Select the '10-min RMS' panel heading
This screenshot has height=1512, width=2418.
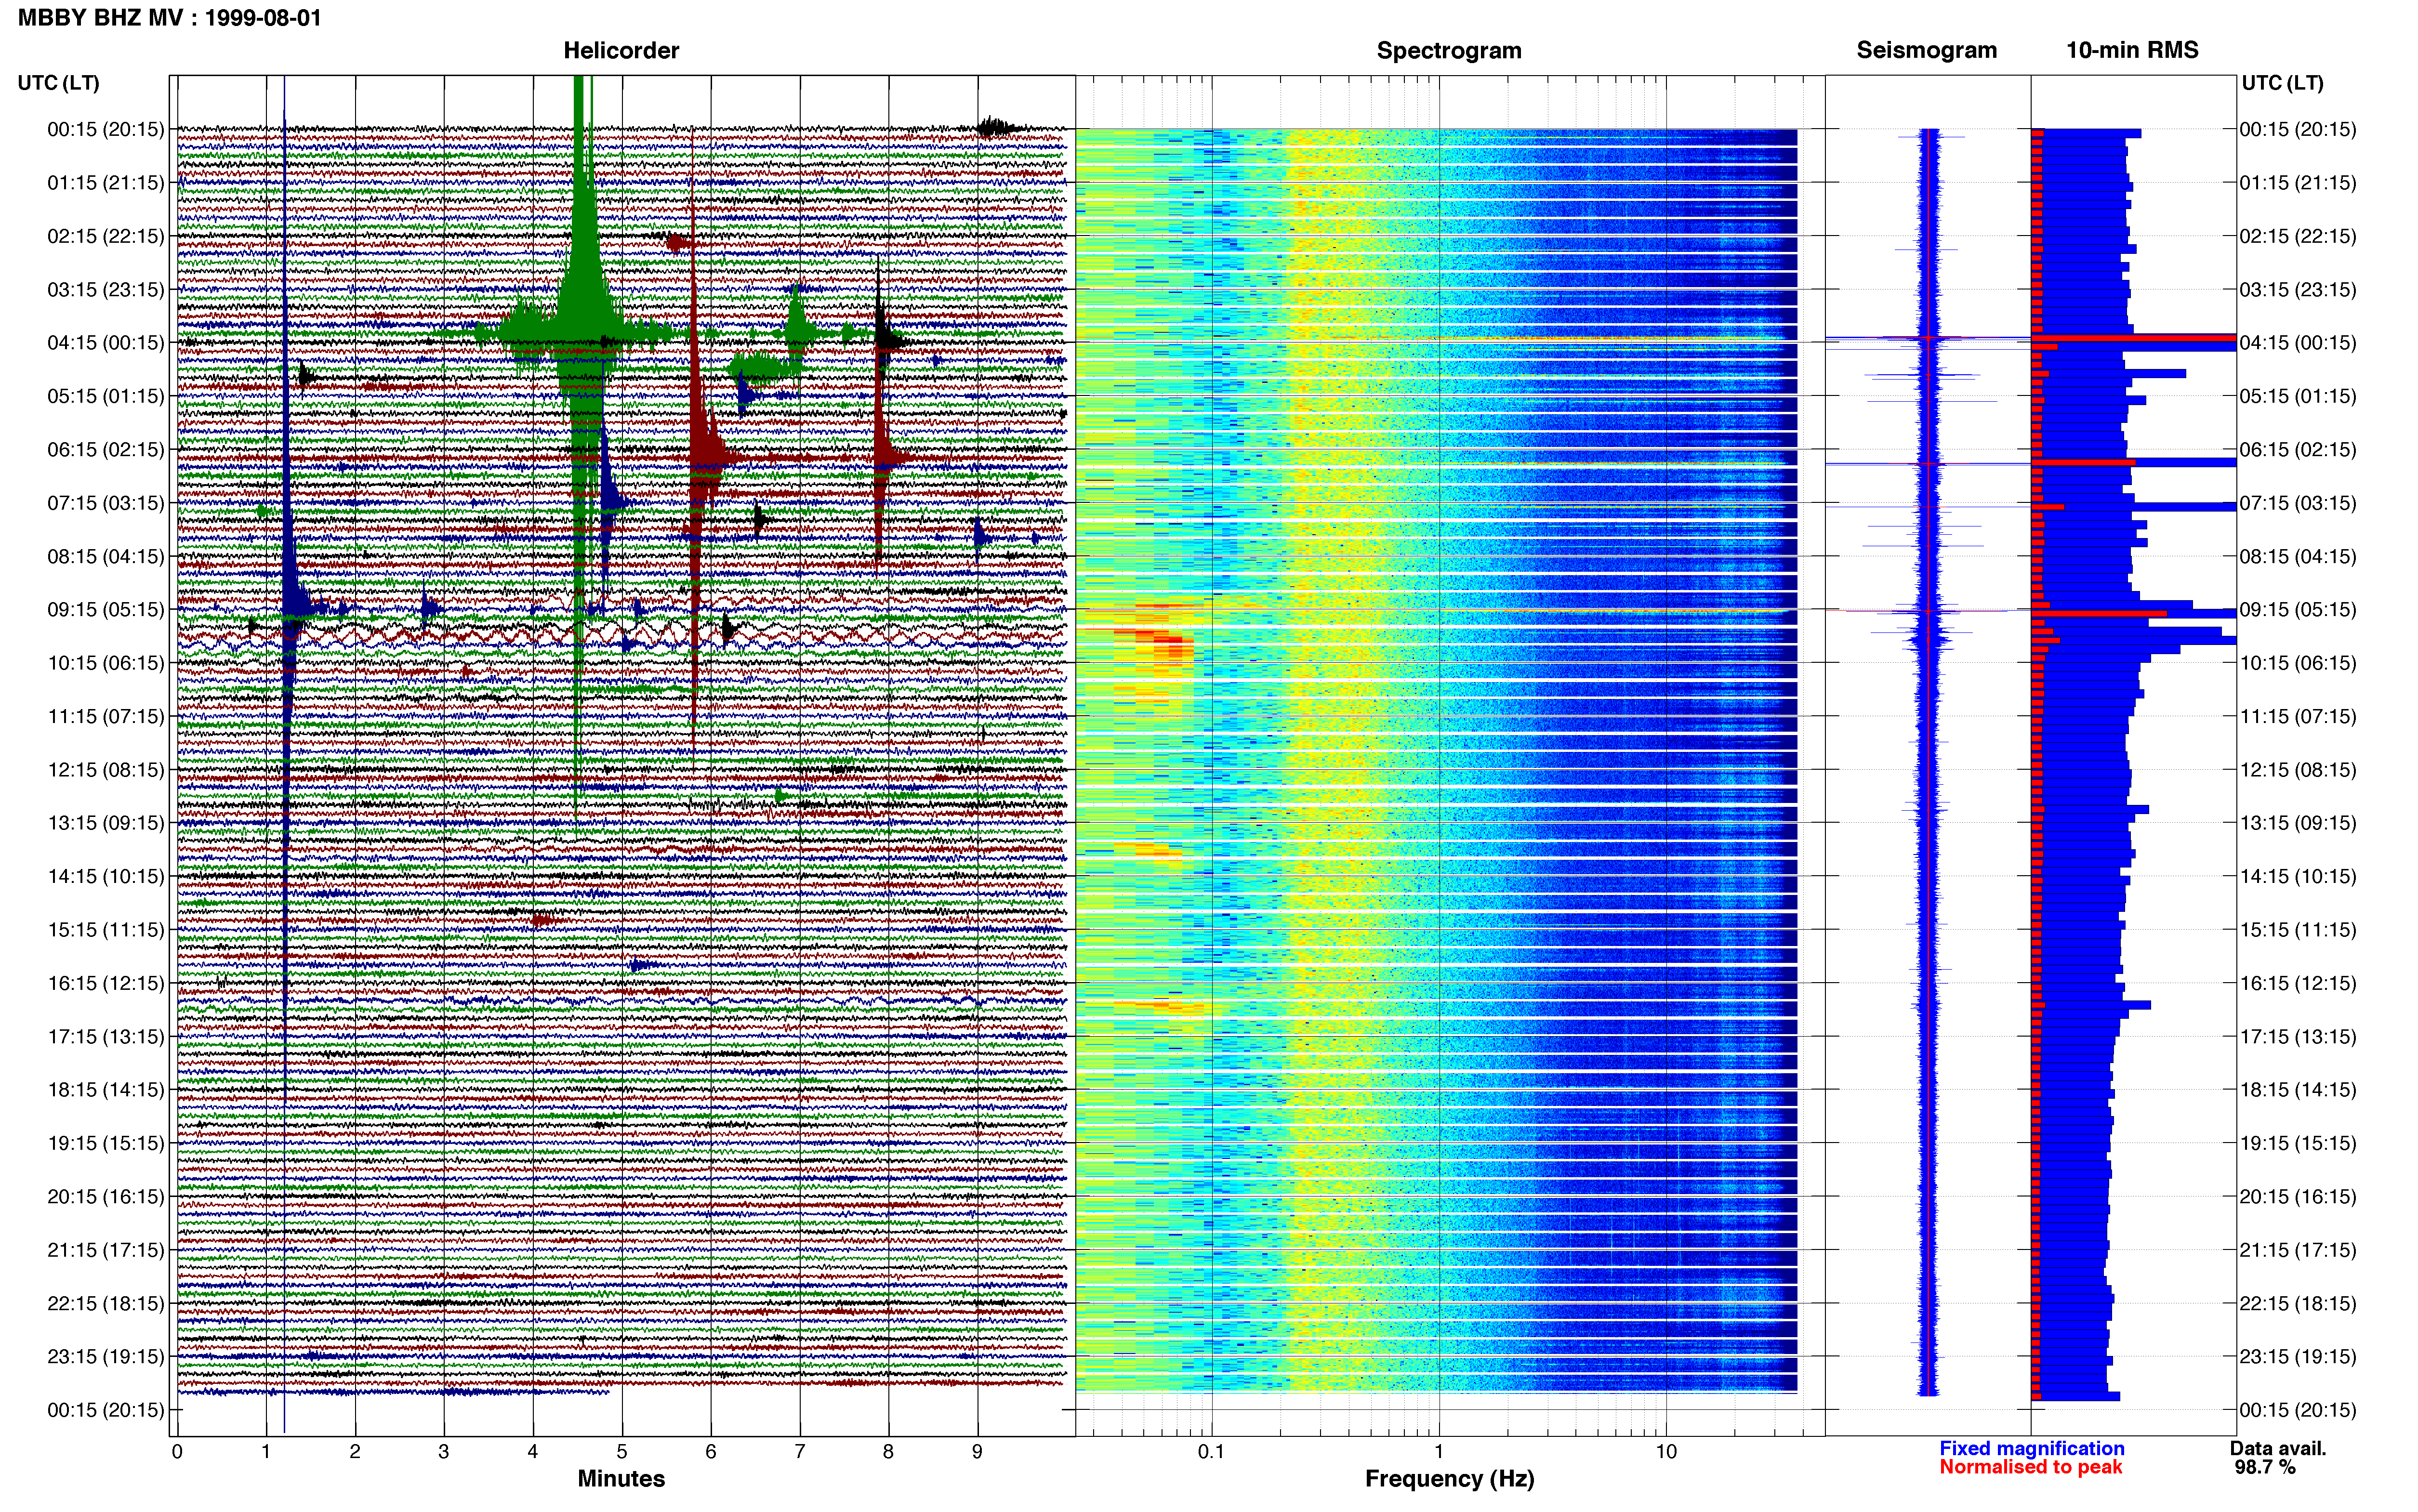pyautogui.click(x=2133, y=50)
